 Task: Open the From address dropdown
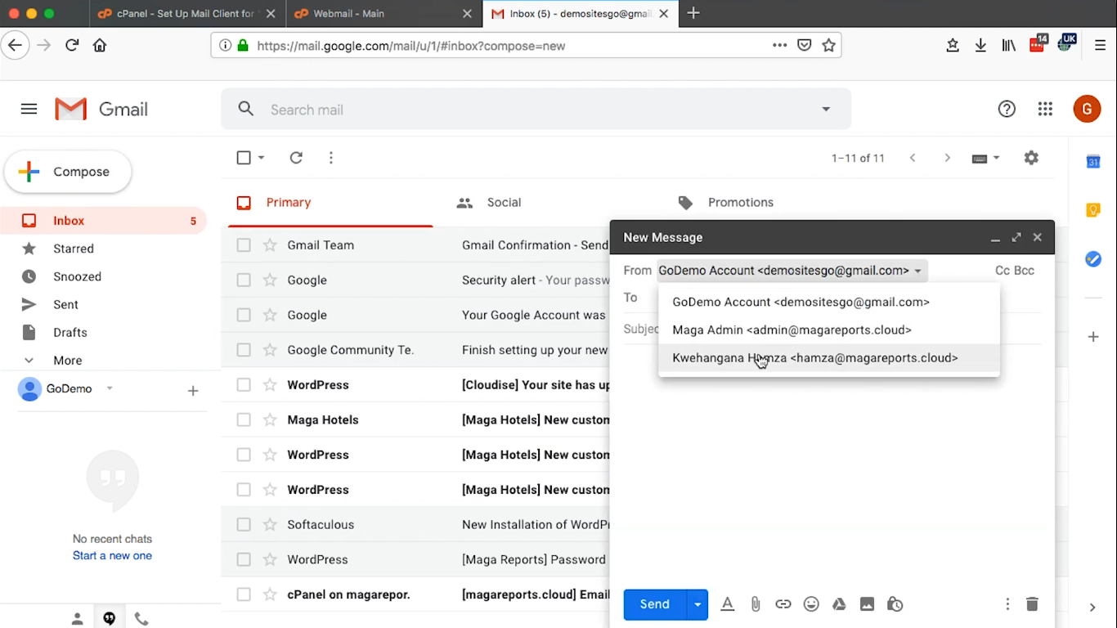tap(792, 271)
